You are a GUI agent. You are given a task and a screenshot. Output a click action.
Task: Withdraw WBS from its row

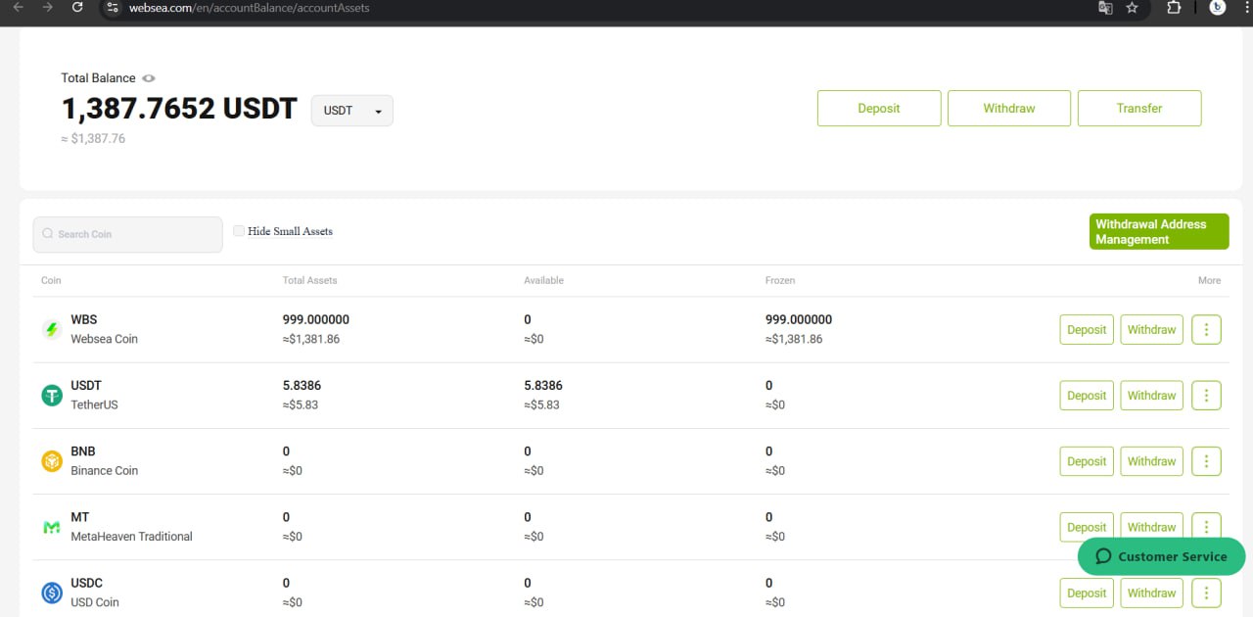tap(1151, 329)
